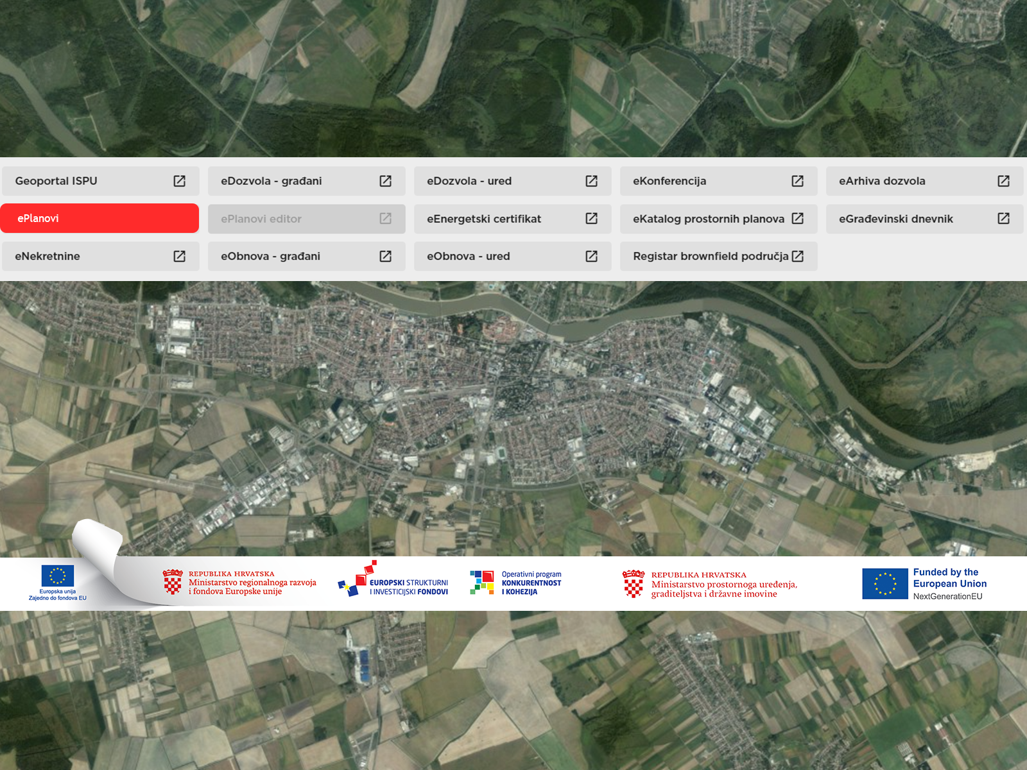Open eKonferencija using its external link icon
This screenshot has height=770, width=1027.
point(797,181)
